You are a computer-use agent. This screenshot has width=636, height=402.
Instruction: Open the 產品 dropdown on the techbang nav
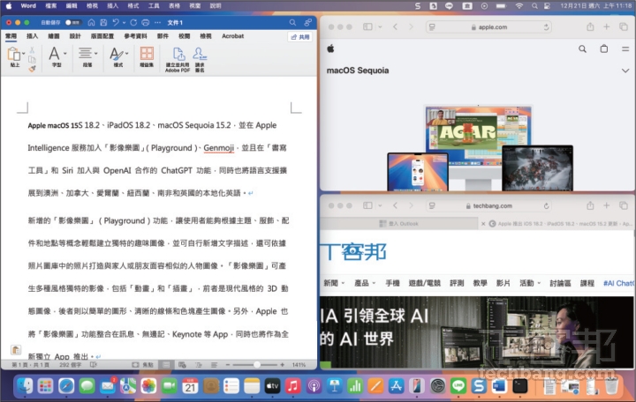(x=365, y=283)
